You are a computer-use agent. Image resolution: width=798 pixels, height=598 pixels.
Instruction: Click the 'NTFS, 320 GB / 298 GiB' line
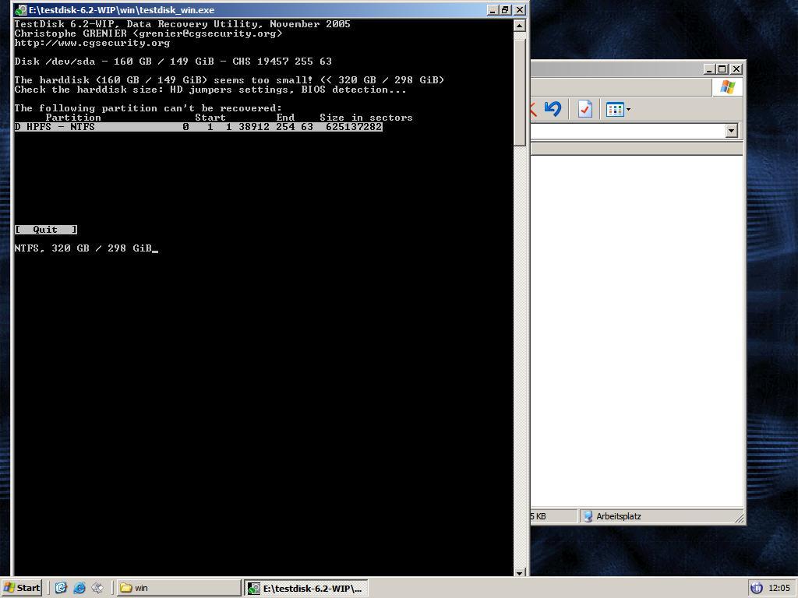[83, 248]
